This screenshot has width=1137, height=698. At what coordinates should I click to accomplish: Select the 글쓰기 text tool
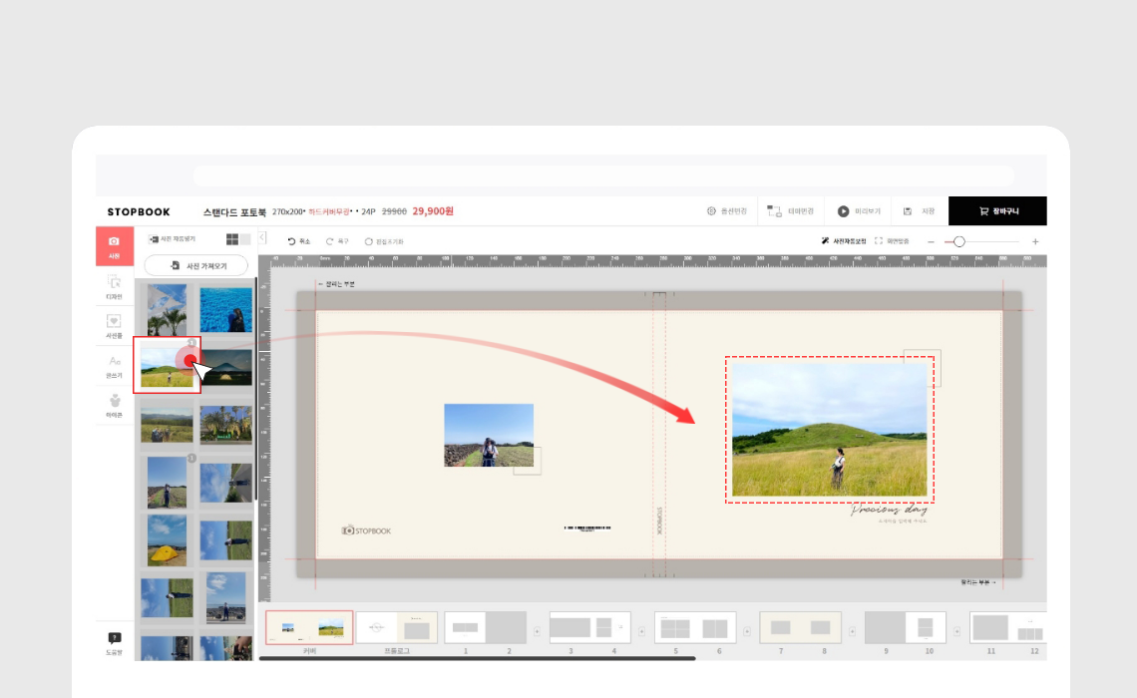click(114, 365)
